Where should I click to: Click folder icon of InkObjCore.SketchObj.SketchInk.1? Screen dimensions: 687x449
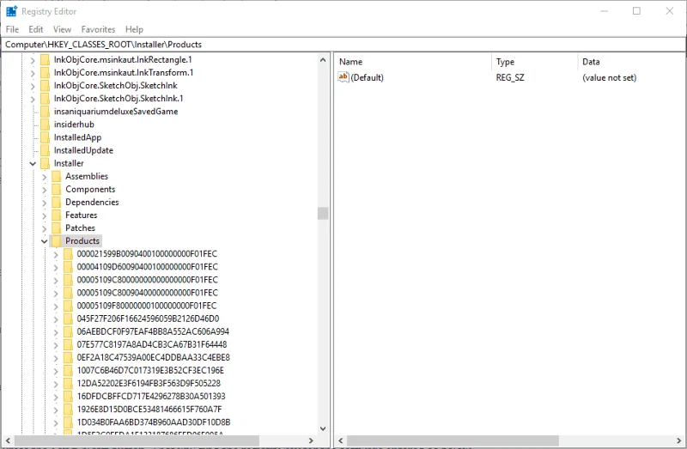tap(45, 99)
